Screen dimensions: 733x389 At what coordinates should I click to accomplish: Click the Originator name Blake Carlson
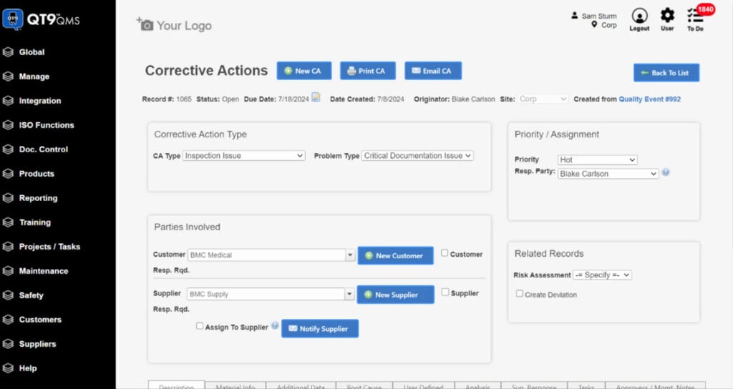(473, 99)
